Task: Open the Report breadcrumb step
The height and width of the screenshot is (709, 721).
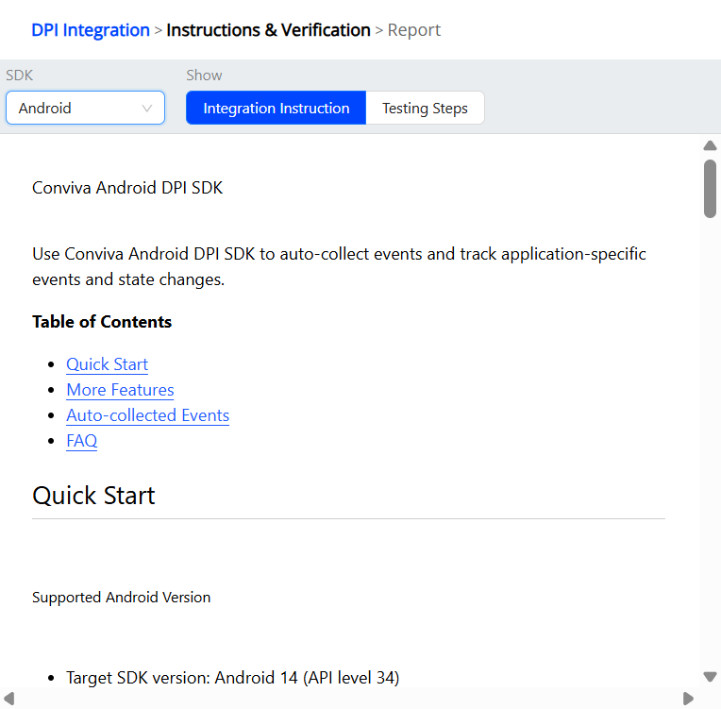Action: pos(414,30)
